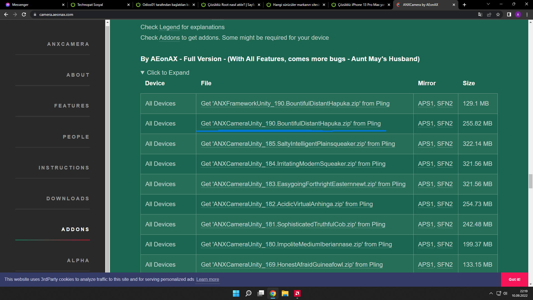Image resolution: width=533 pixels, height=300 pixels.
Task: Click the share page icon
Action: 489,14
